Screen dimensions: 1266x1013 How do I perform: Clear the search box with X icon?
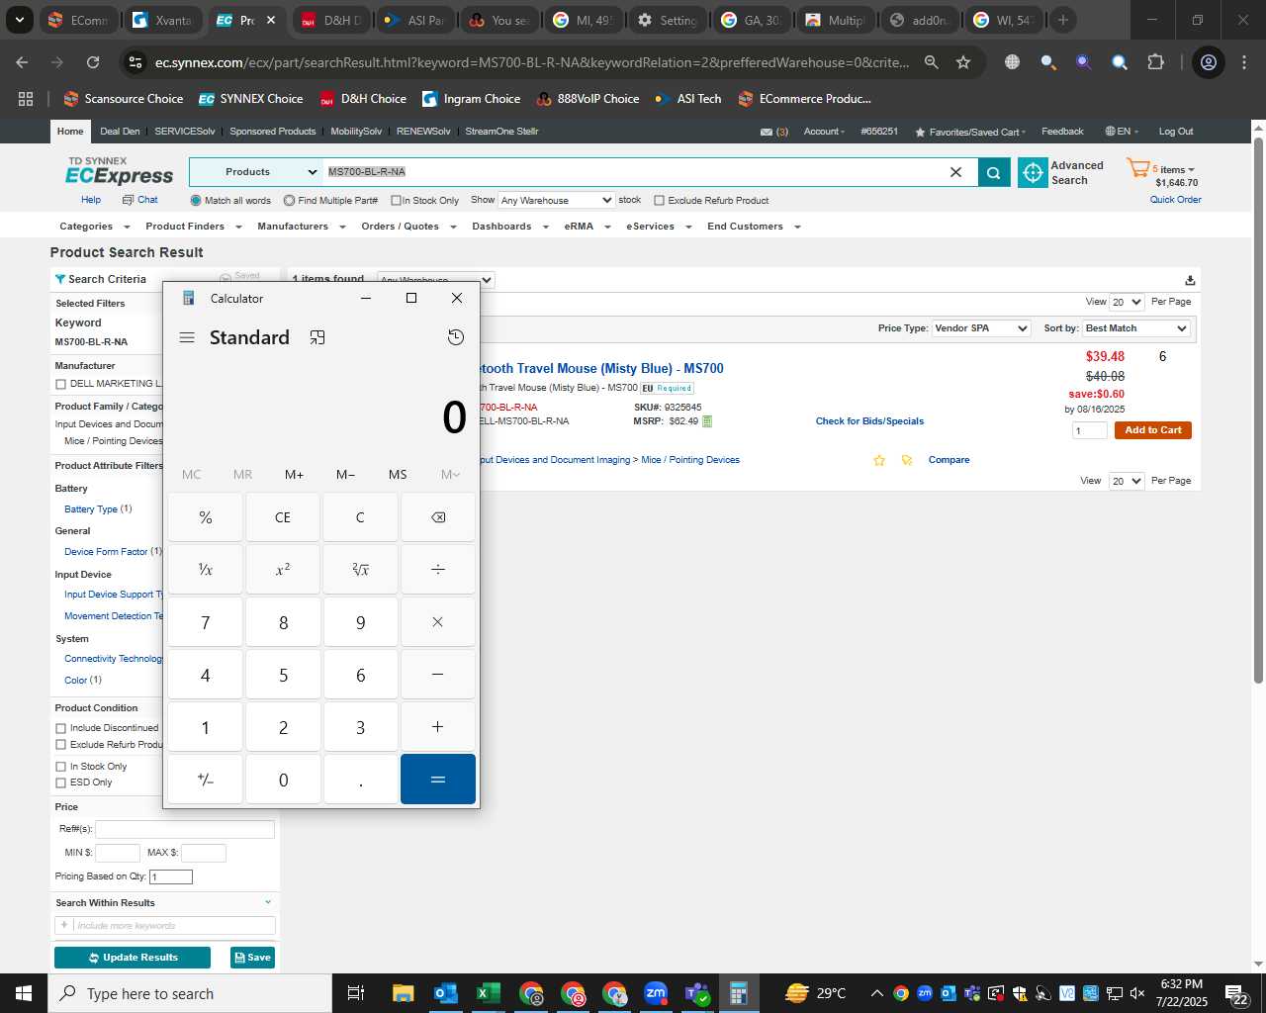[955, 172]
